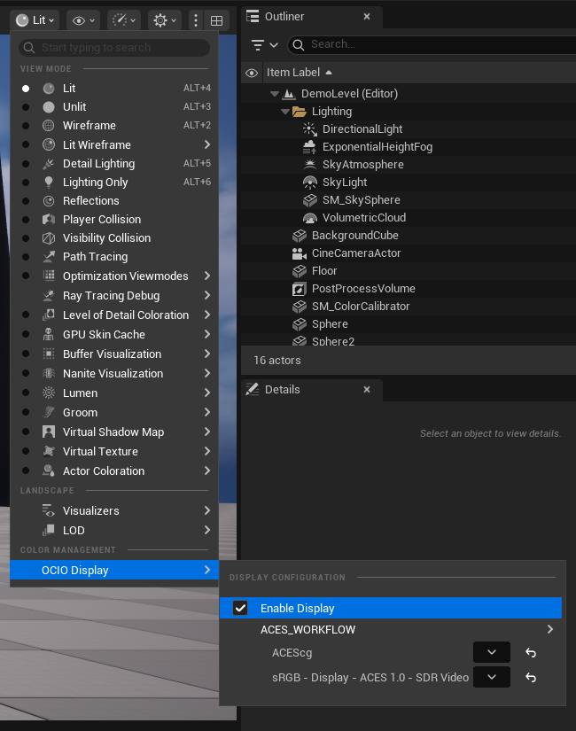Open Buffer Visualization submenu
This screenshot has width=576, height=731.
coord(114,354)
